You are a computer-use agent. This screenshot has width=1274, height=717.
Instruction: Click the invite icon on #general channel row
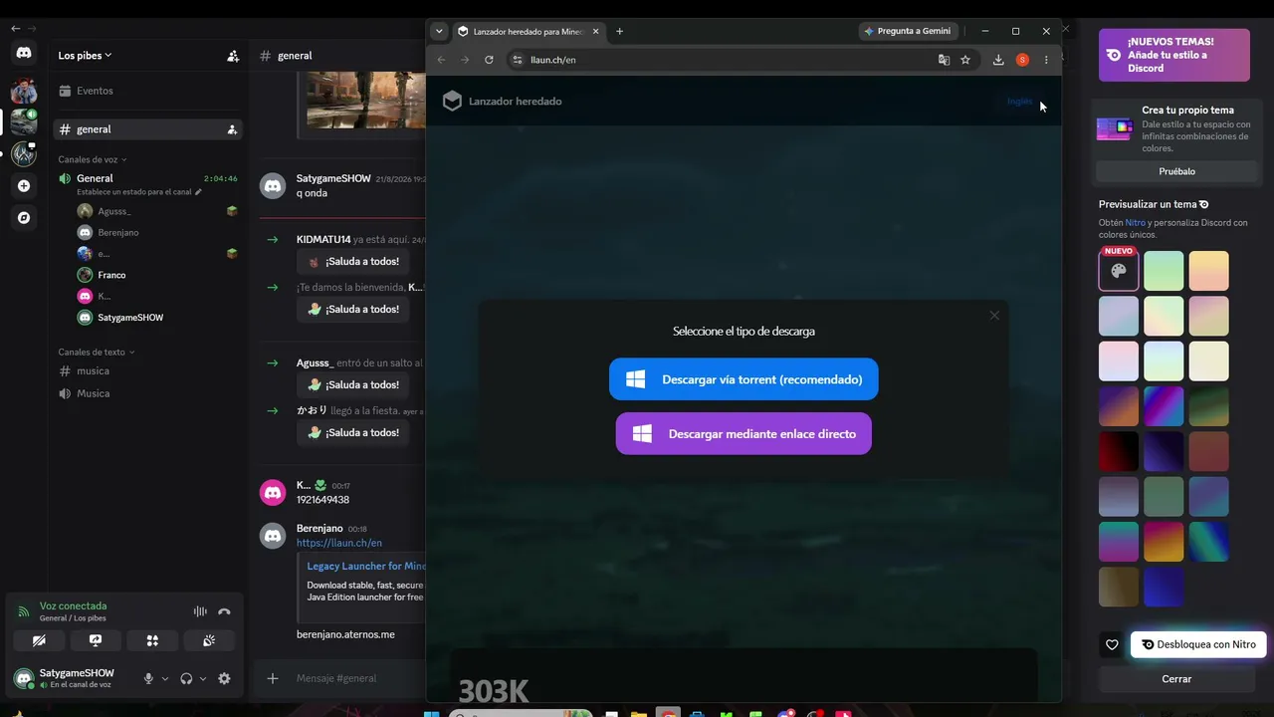point(232,129)
